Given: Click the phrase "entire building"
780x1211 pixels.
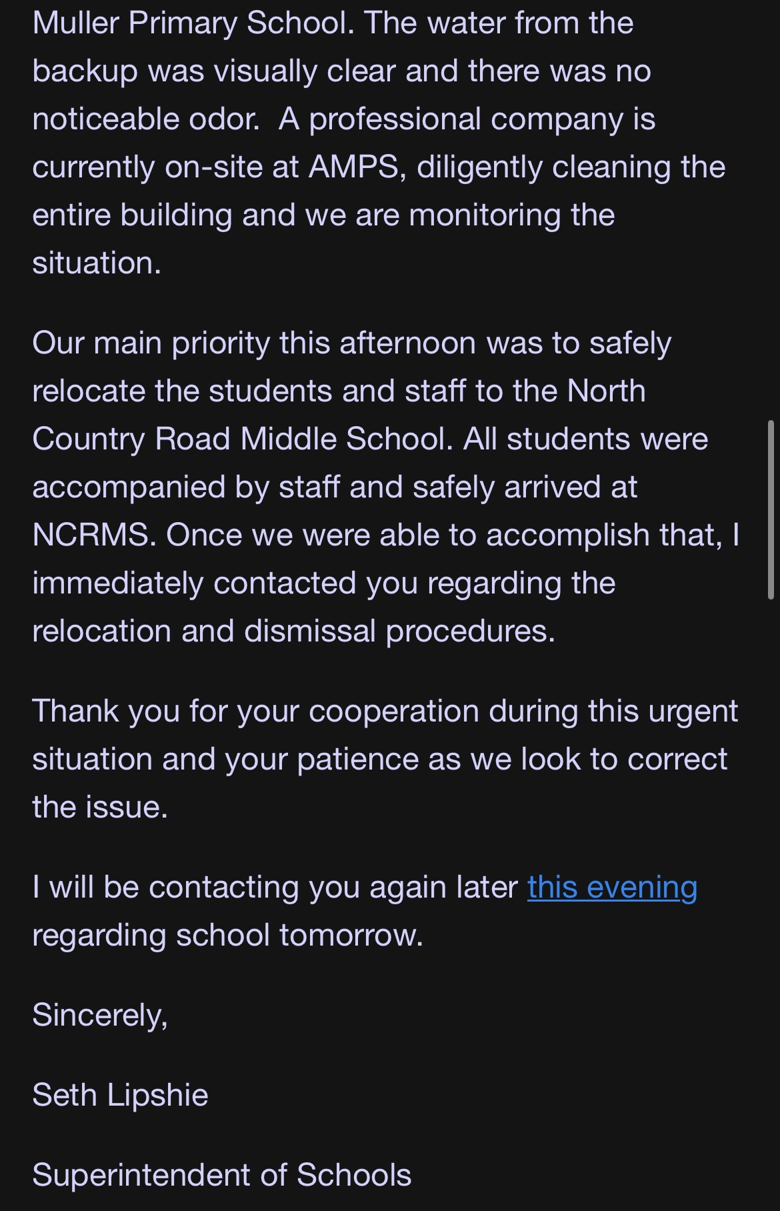Looking at the screenshot, I should click(132, 215).
